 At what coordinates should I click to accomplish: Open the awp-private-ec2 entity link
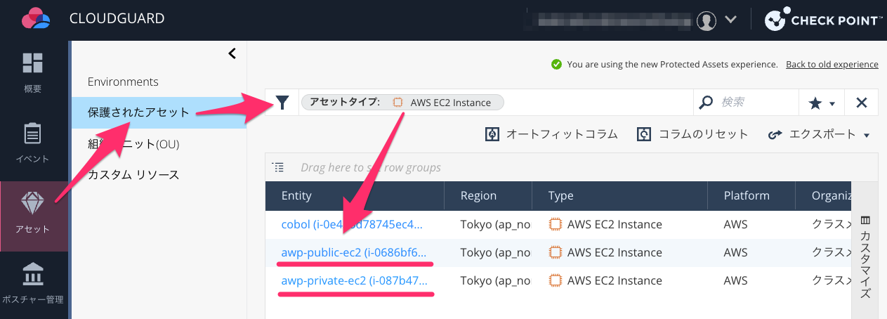click(355, 280)
